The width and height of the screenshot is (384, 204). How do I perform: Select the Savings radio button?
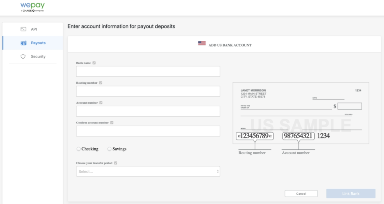pyautogui.click(x=110, y=149)
